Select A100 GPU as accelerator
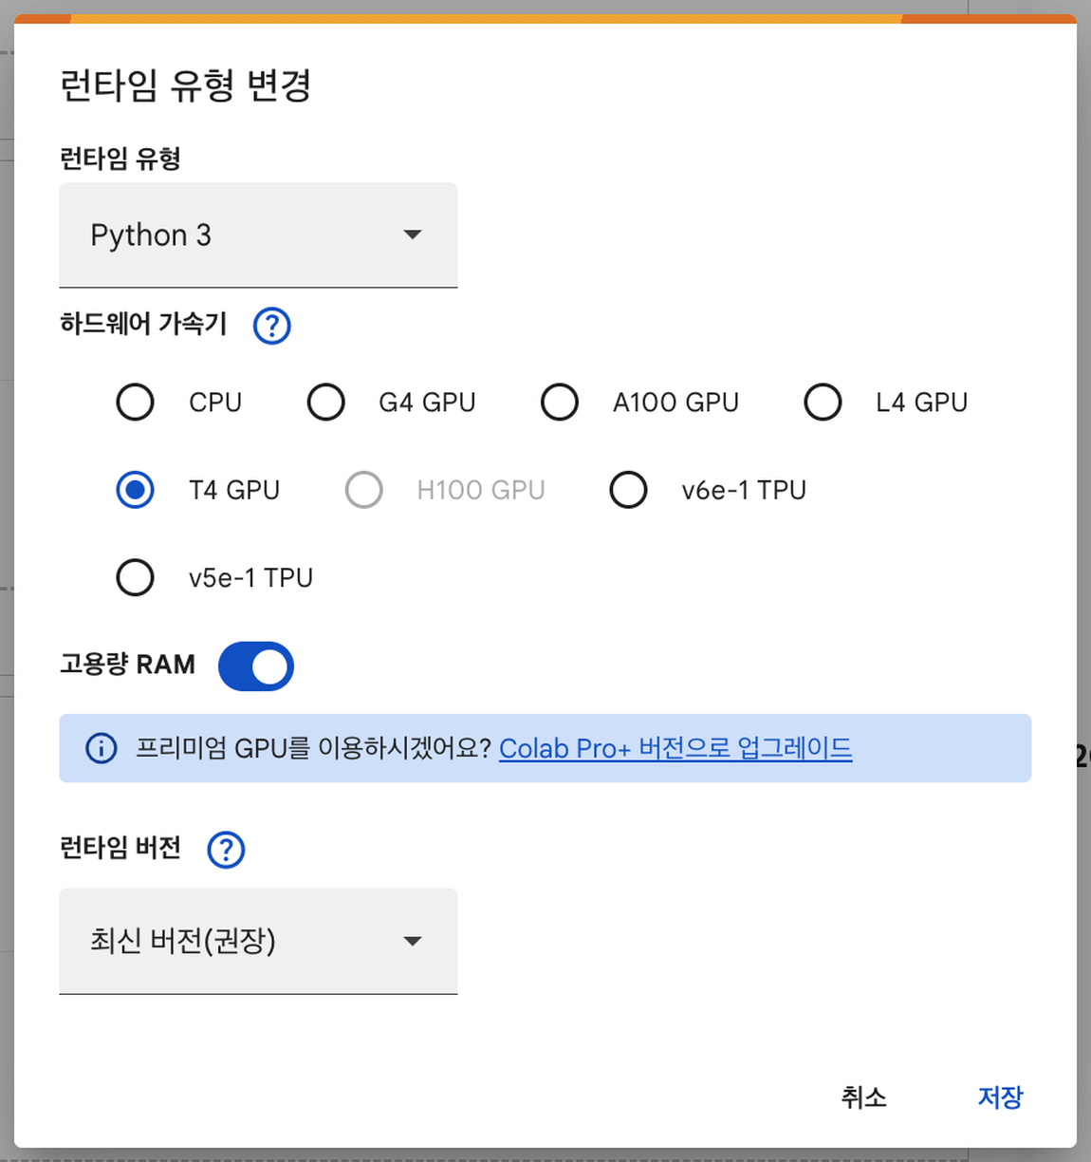The width and height of the screenshot is (1091, 1162). click(x=560, y=403)
